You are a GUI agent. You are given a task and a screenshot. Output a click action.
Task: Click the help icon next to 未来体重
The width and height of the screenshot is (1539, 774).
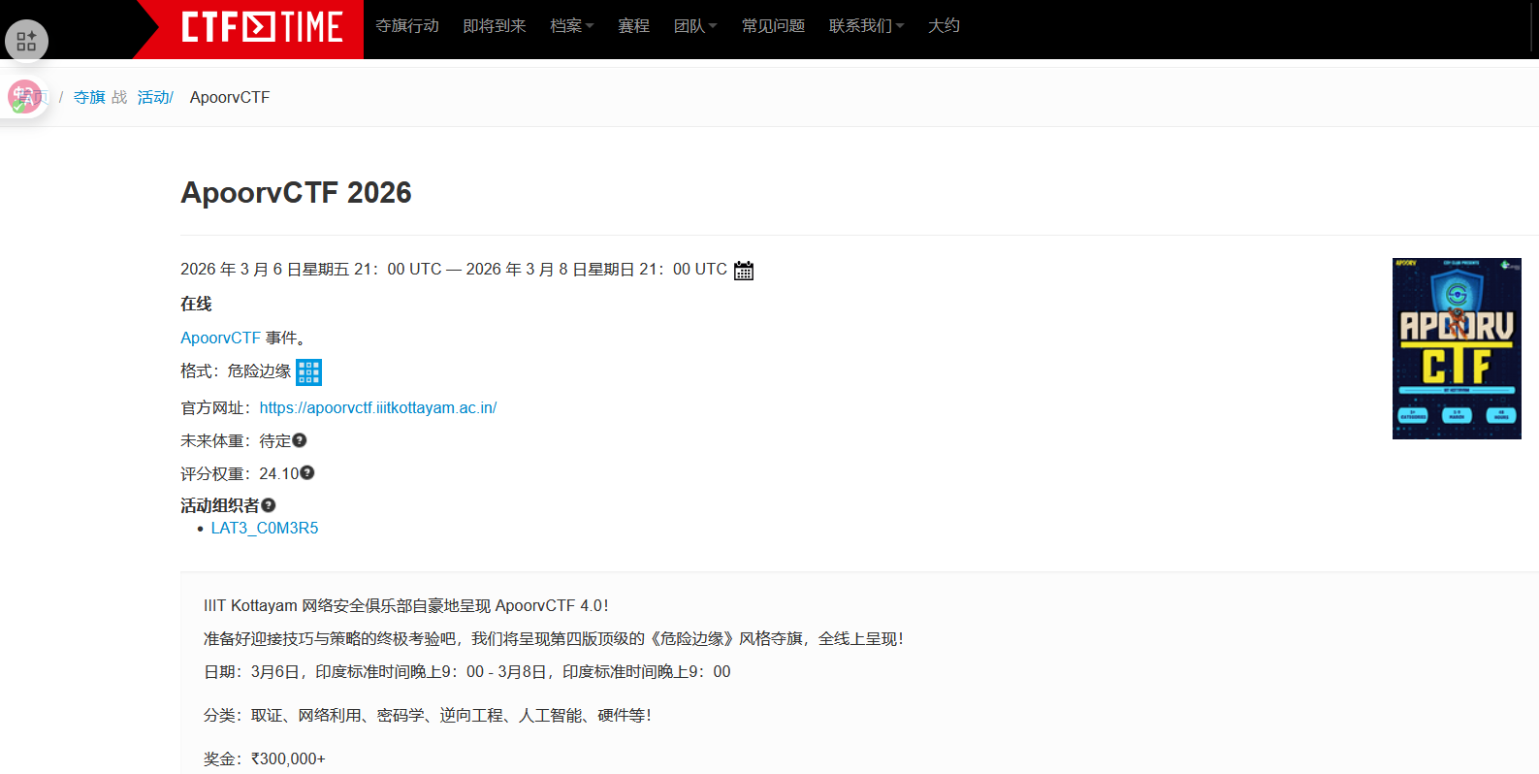[x=300, y=440]
